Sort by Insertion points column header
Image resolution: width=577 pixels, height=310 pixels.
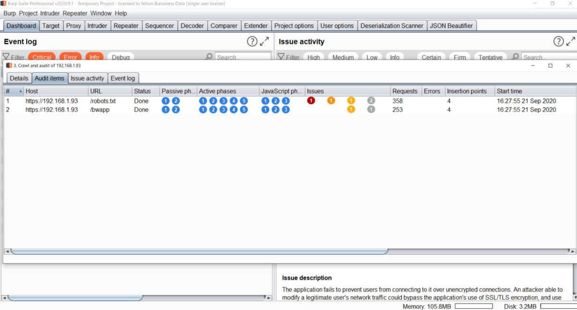coord(470,91)
